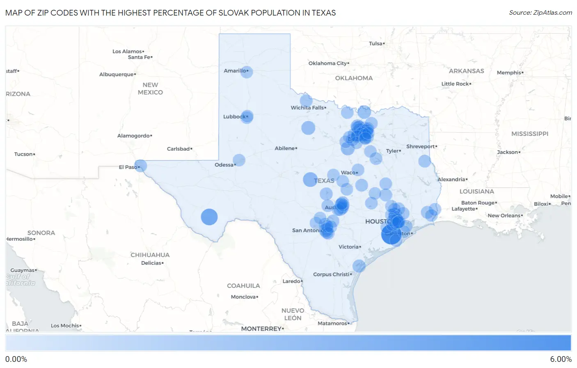This screenshot has height=368, width=577.
Task: Click the color gradient legend bar
Action: (x=288, y=343)
